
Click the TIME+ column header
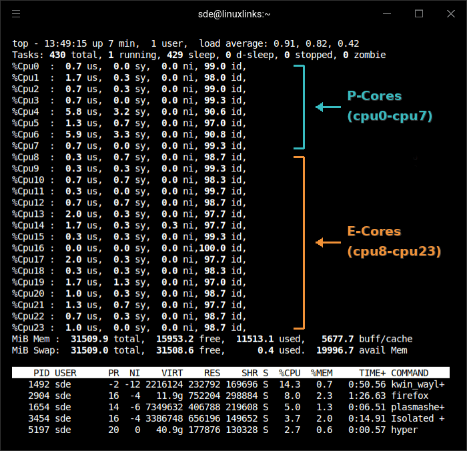point(372,373)
